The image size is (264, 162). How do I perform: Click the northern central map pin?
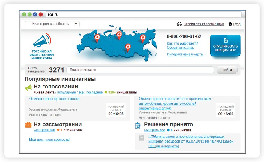pyautogui.click(x=119, y=35)
